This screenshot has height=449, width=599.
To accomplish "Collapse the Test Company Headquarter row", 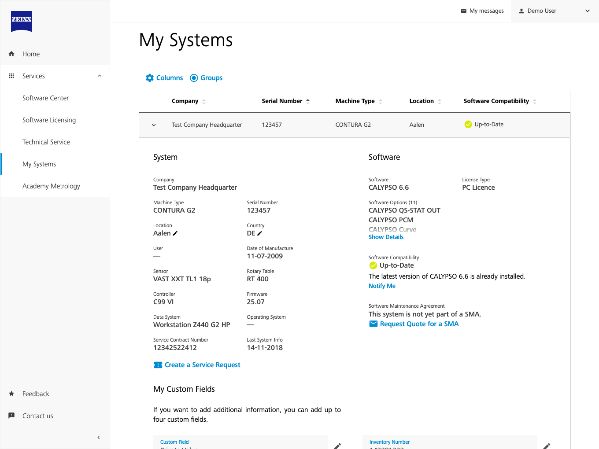I will click(154, 125).
